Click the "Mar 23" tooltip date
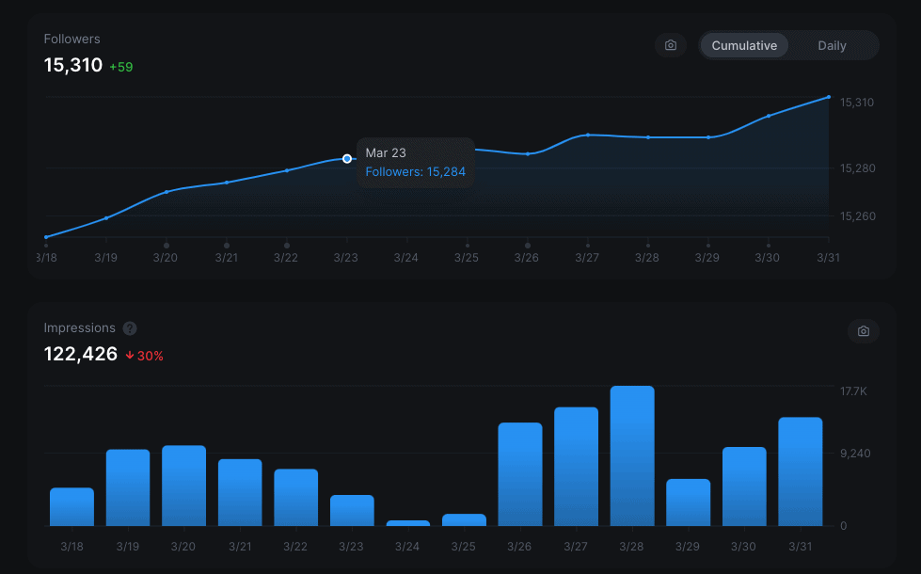Image resolution: width=921 pixels, height=574 pixels. click(x=386, y=152)
